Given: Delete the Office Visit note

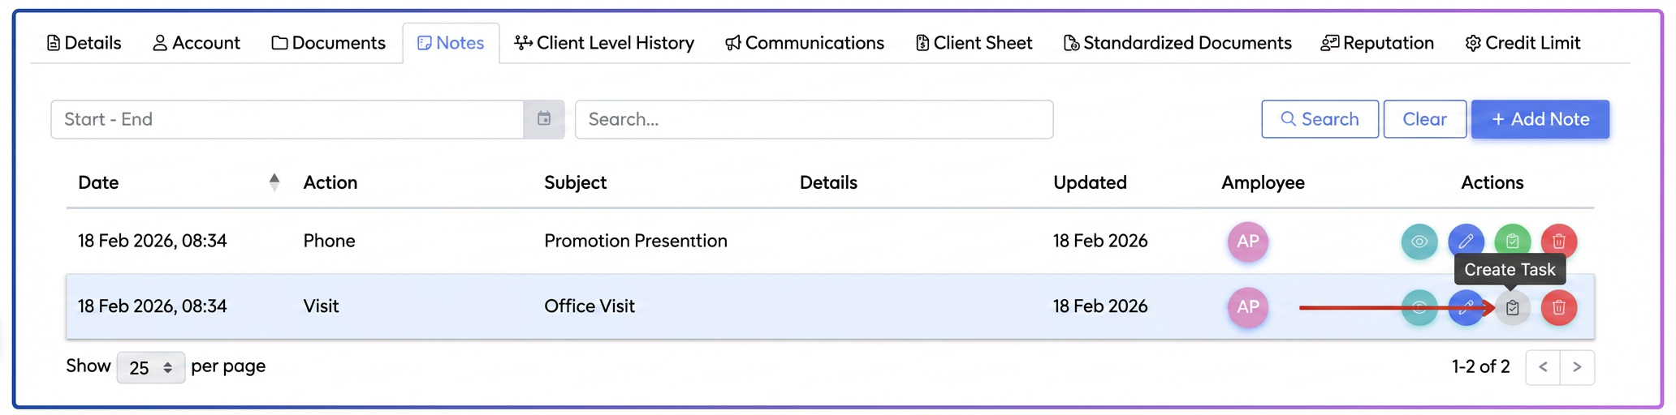Looking at the screenshot, I should click(1559, 308).
